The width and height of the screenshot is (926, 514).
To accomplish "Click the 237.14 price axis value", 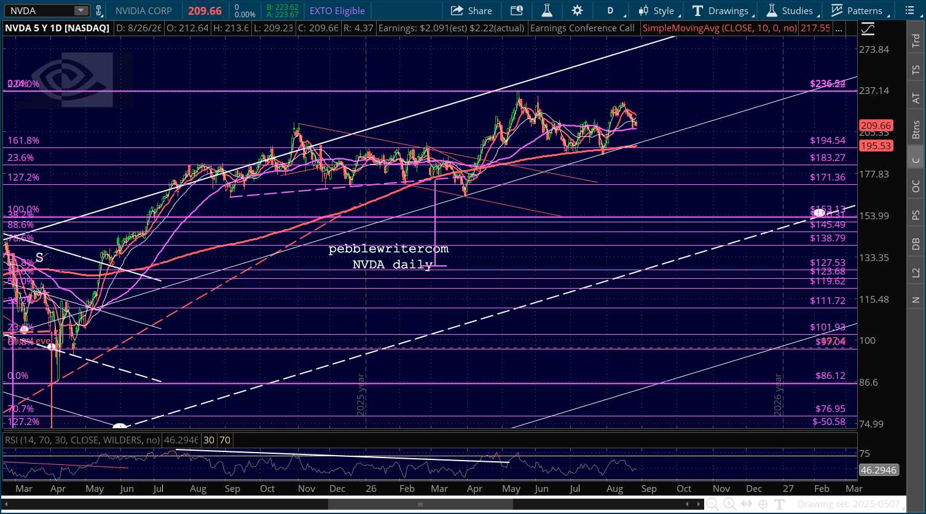I will [x=874, y=91].
